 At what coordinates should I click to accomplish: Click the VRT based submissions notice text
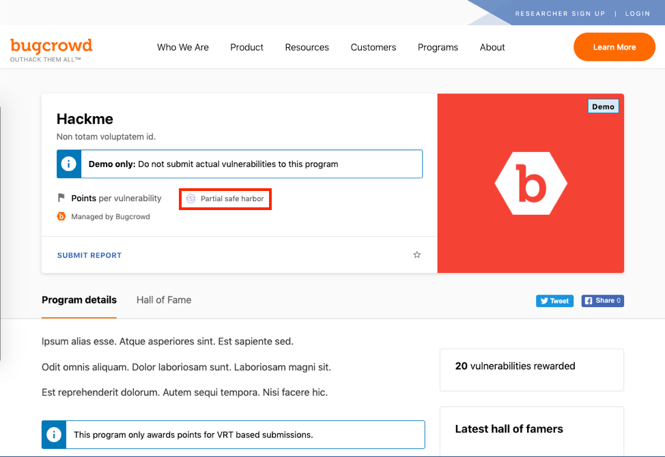[x=193, y=434]
